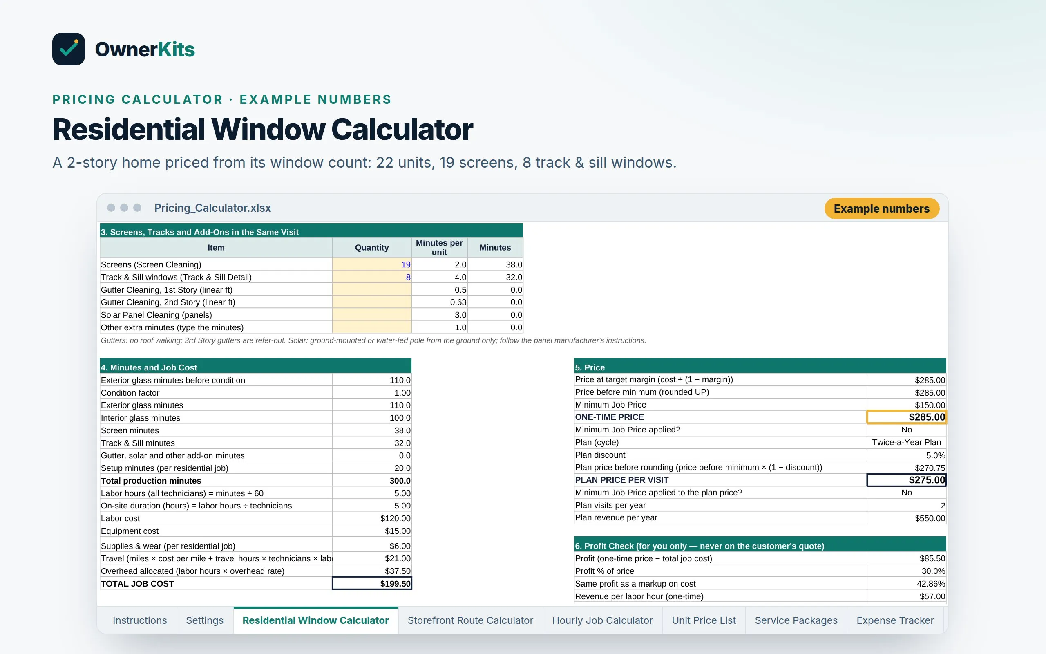
Task: Click the Interior glass minutes 100.0 cell
Action: pyautogui.click(x=372, y=418)
